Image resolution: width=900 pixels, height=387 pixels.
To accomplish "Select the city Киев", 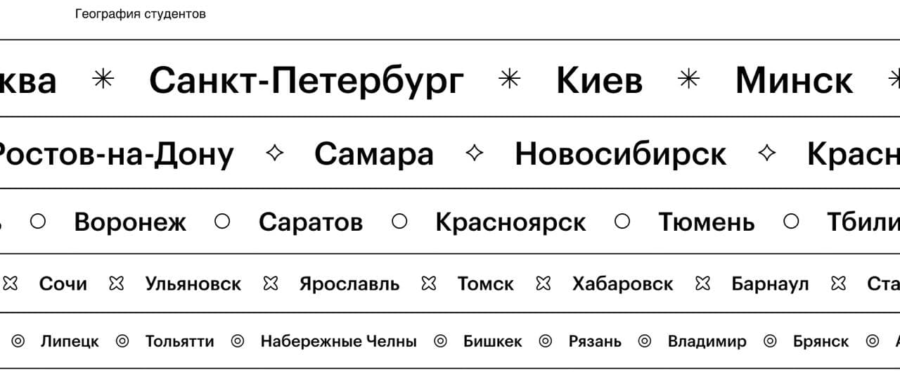I will (599, 80).
